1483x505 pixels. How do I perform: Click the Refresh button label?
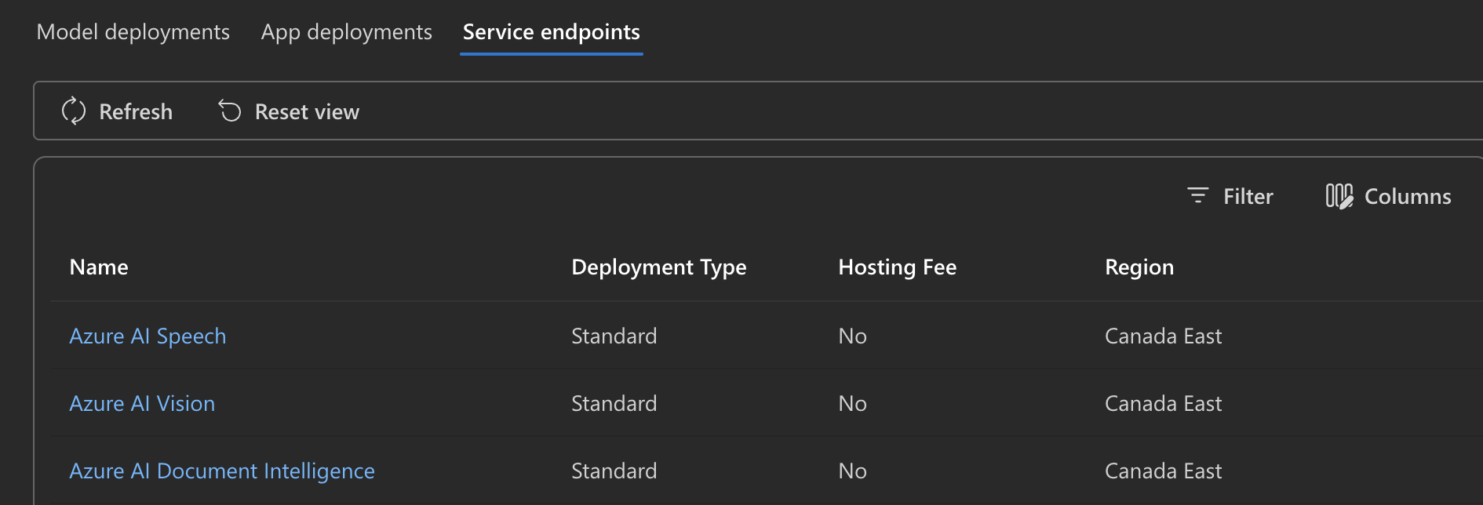136,112
